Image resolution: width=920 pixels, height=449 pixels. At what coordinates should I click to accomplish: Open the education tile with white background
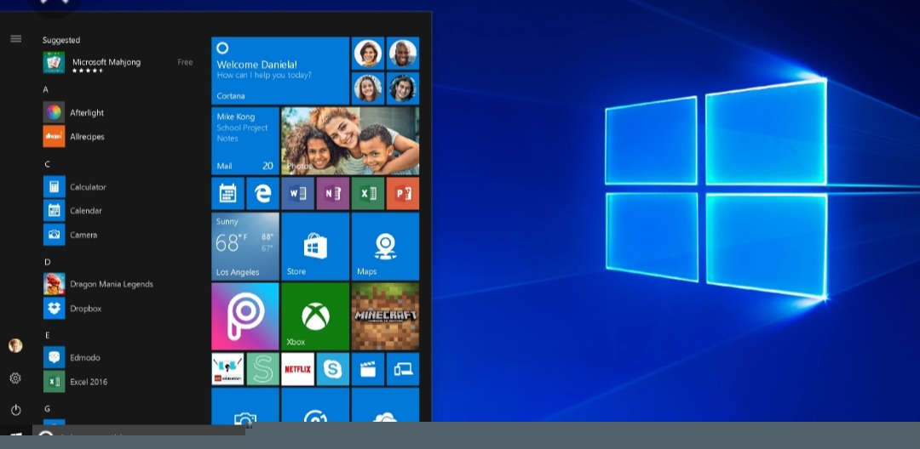click(x=227, y=369)
